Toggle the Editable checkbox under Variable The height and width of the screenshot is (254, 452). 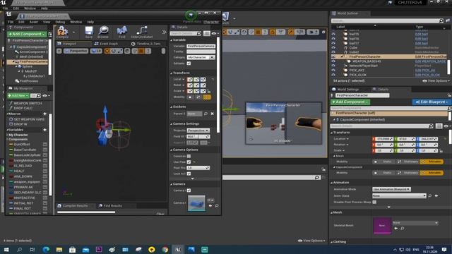click(x=189, y=64)
